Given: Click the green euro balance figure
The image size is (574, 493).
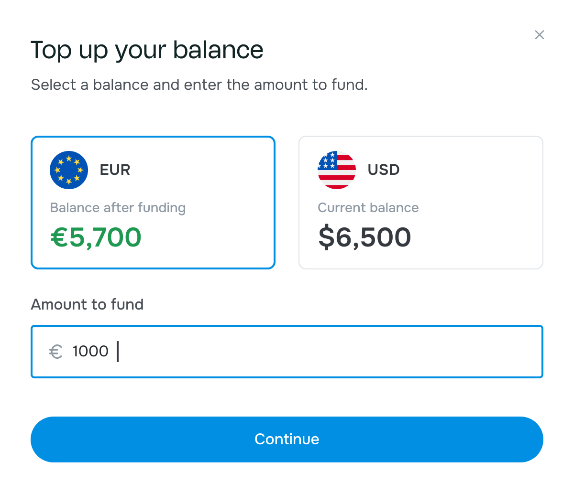Looking at the screenshot, I should [x=96, y=237].
